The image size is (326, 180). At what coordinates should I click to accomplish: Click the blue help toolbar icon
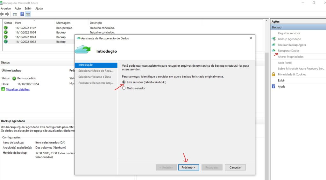pos(22,14)
